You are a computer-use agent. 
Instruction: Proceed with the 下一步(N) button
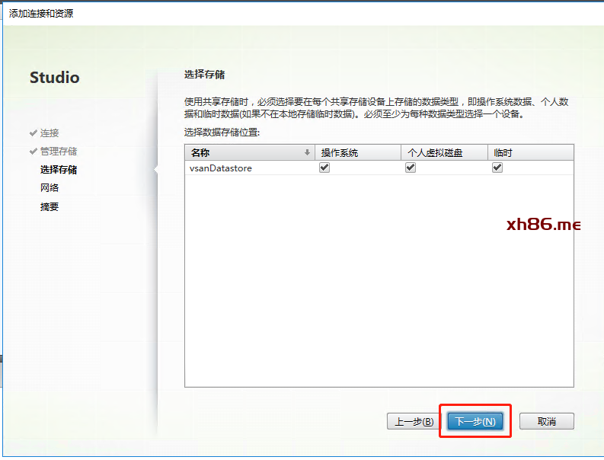[x=475, y=421]
